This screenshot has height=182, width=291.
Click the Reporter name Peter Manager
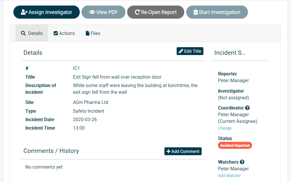233,80
